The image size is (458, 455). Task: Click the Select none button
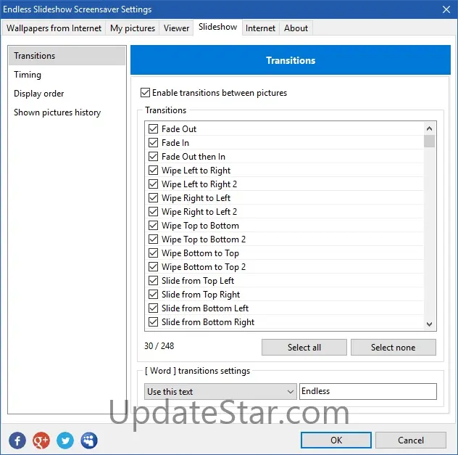[x=394, y=347]
